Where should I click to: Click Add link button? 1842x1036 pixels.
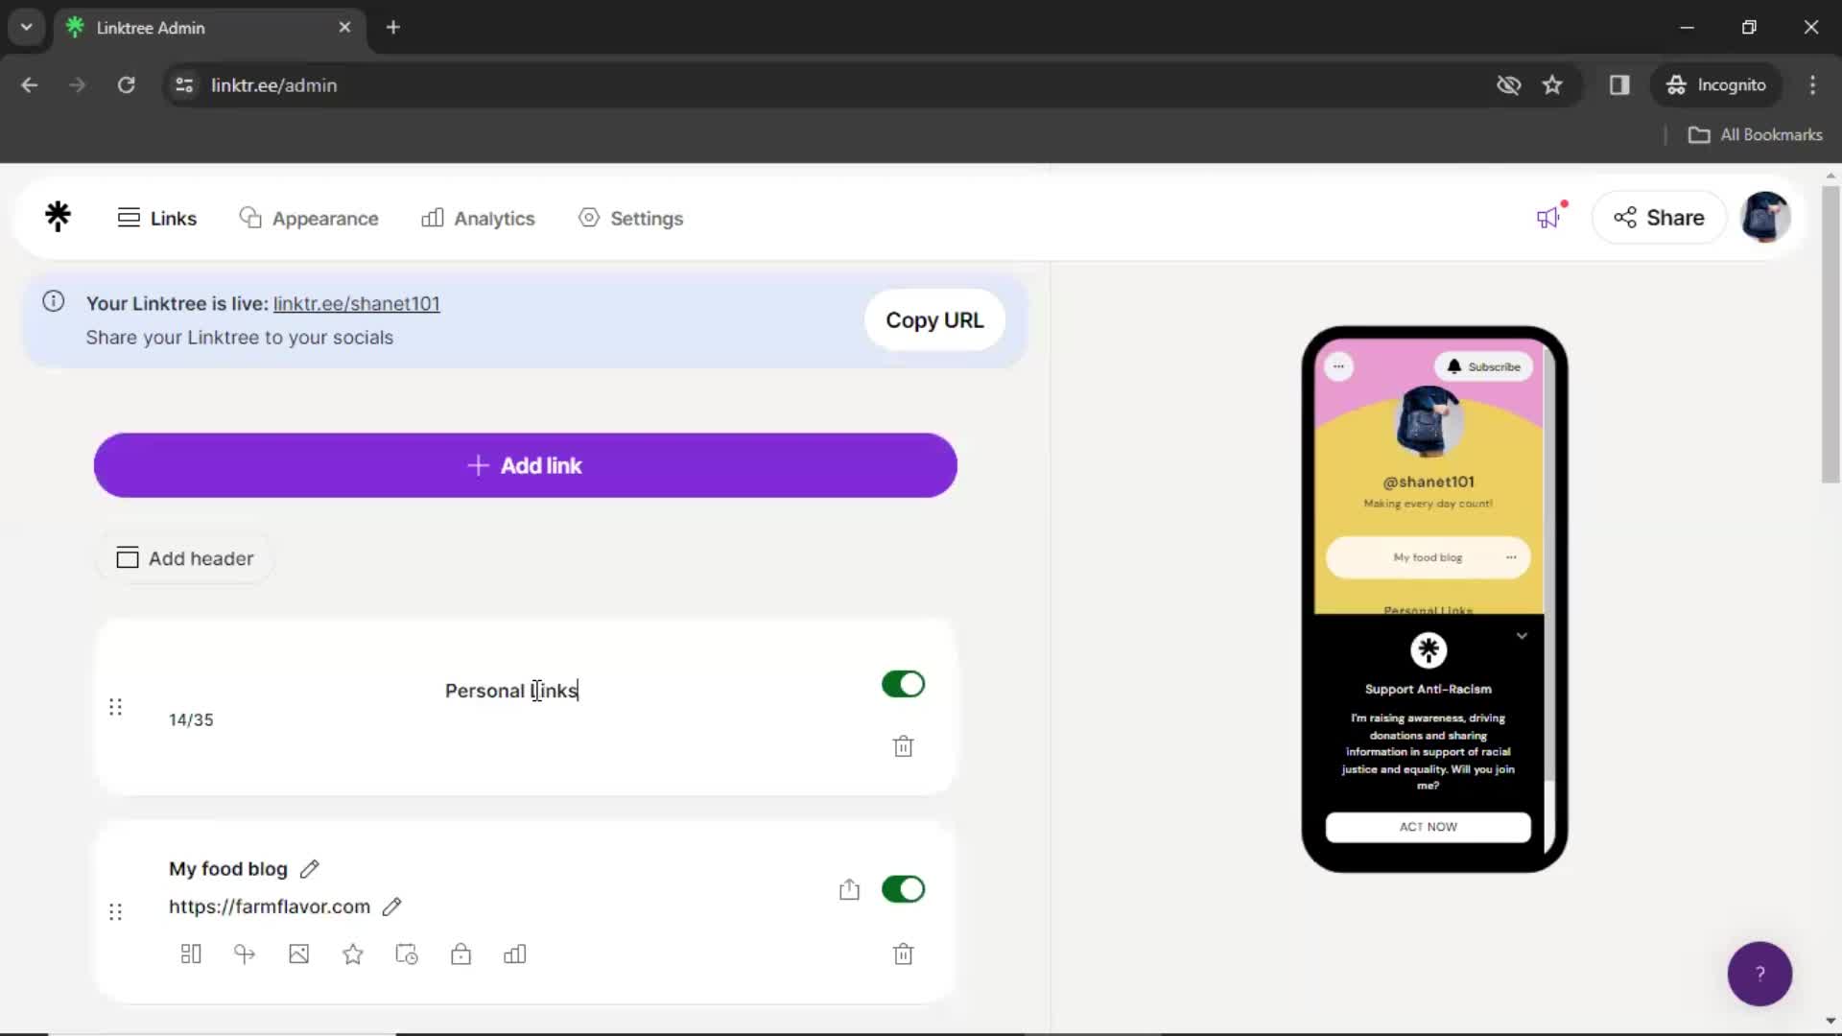pos(525,465)
